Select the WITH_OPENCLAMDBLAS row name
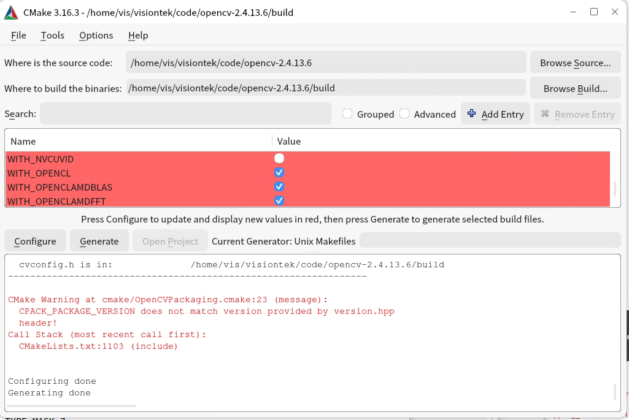The height and width of the screenshot is (420, 629). tap(60, 187)
